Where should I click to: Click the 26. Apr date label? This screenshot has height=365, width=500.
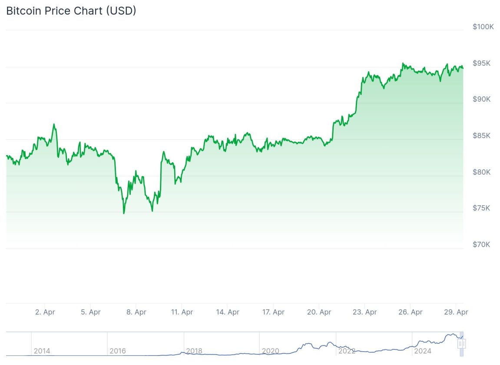(x=411, y=312)
